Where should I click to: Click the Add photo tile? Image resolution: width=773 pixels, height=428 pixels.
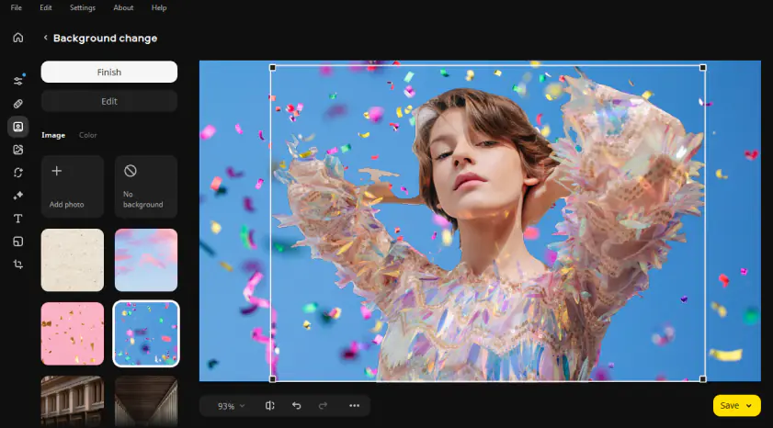coord(73,186)
